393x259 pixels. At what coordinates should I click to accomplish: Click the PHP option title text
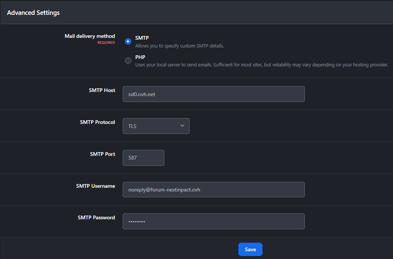141,57
